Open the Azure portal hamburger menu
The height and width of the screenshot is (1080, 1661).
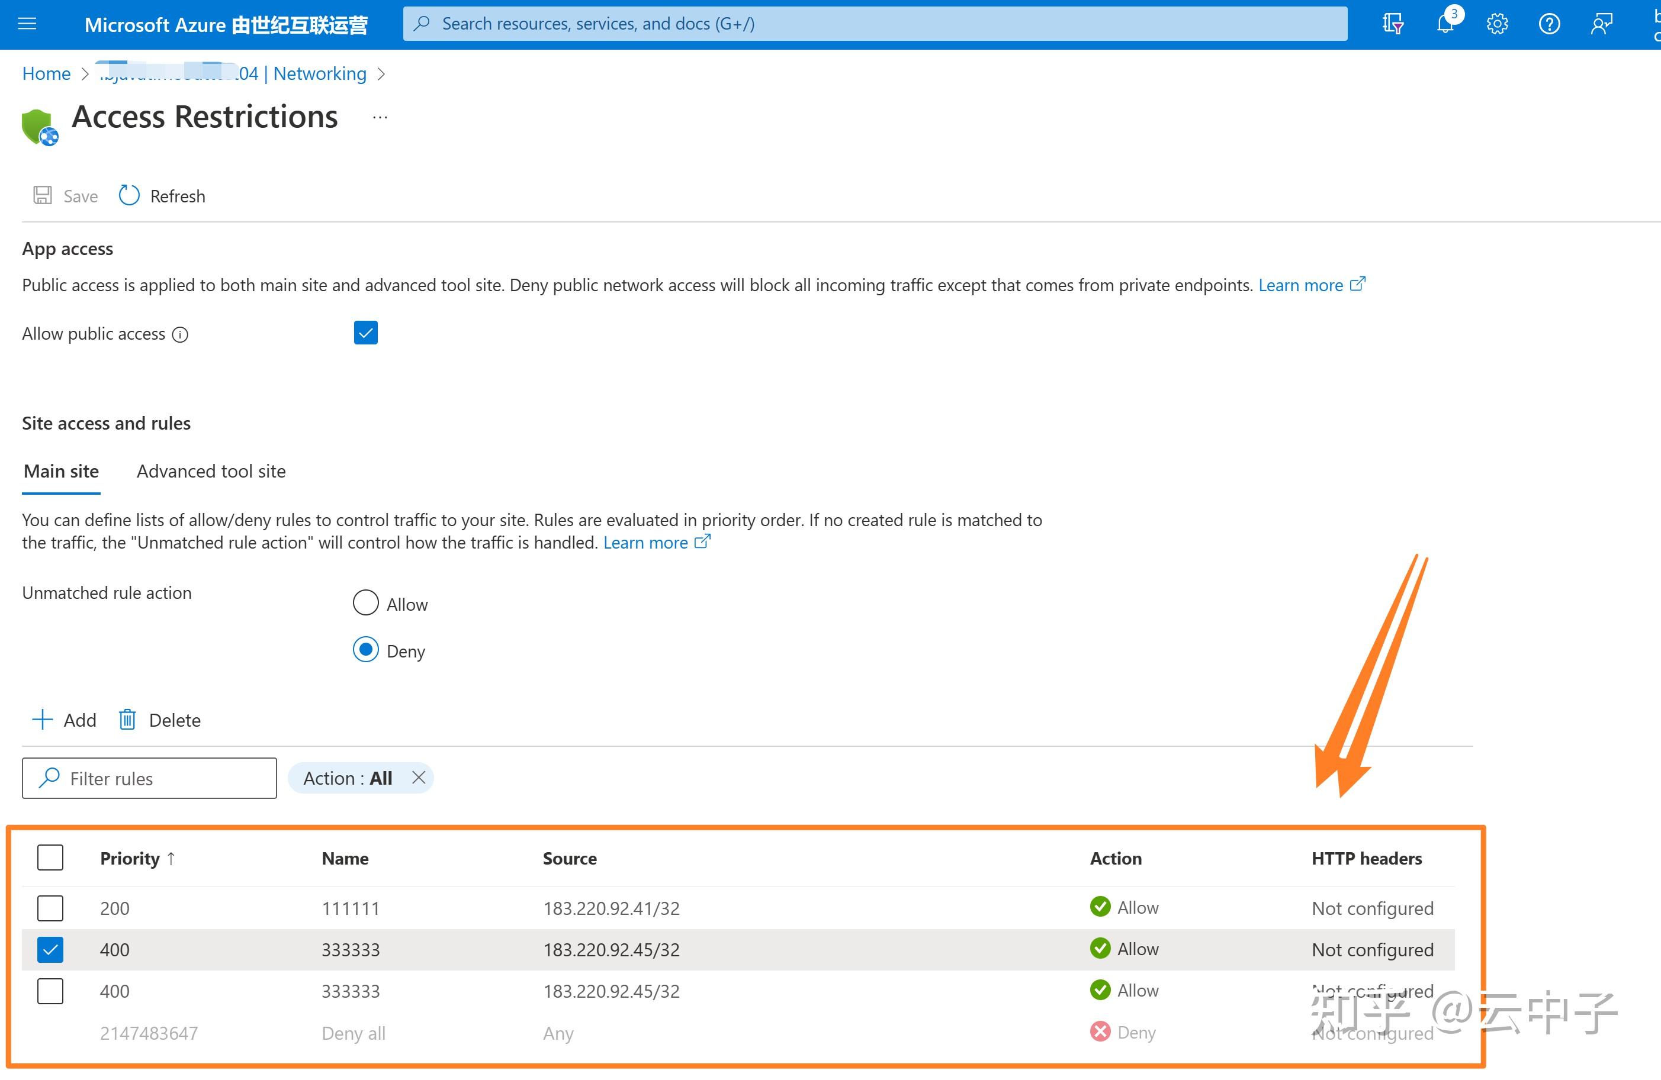pos(27,24)
